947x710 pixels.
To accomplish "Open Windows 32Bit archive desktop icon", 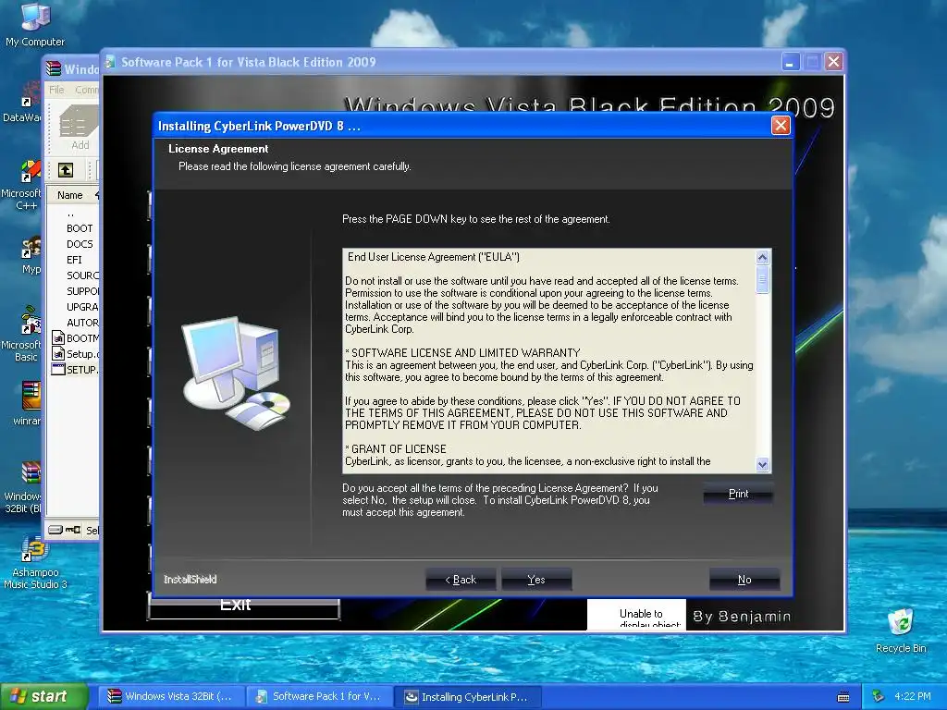I will 24,488.
